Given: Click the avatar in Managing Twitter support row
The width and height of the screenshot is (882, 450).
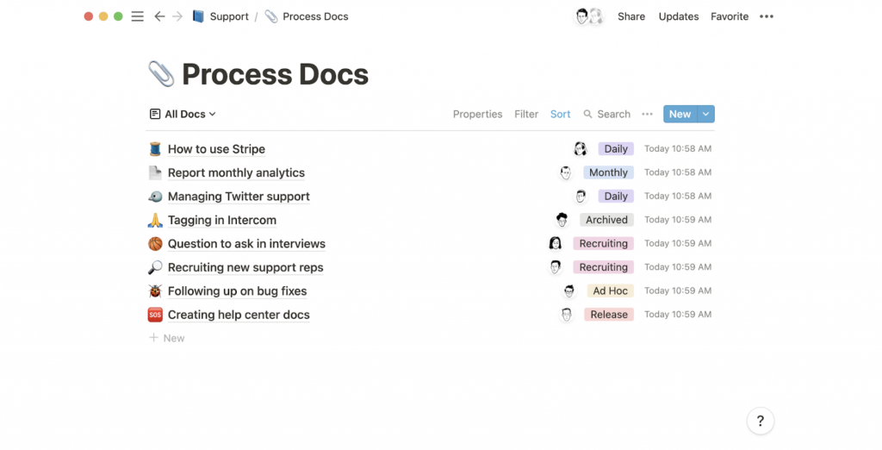Looking at the screenshot, I should [x=581, y=196].
